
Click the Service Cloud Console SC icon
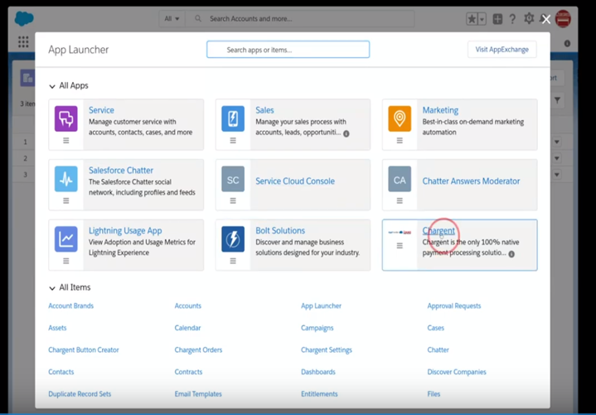[x=233, y=179]
